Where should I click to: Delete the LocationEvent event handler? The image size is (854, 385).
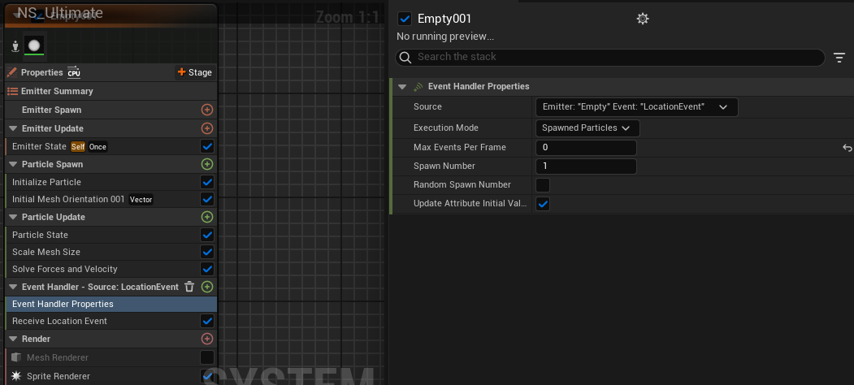point(189,287)
